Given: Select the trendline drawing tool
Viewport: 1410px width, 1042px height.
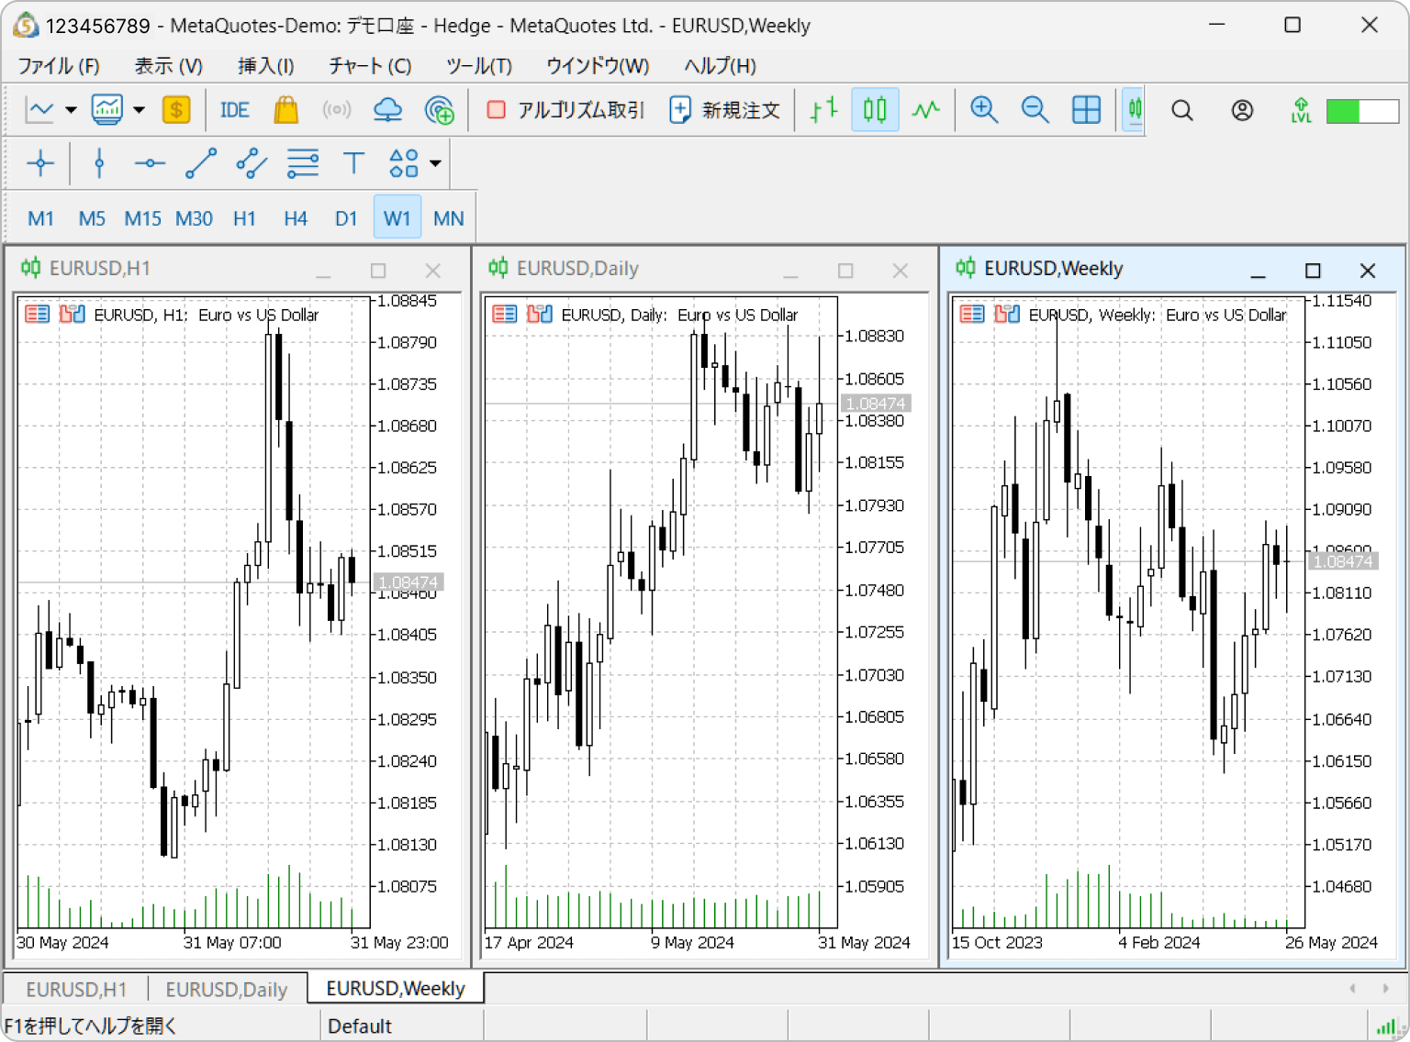Looking at the screenshot, I should point(201,164).
